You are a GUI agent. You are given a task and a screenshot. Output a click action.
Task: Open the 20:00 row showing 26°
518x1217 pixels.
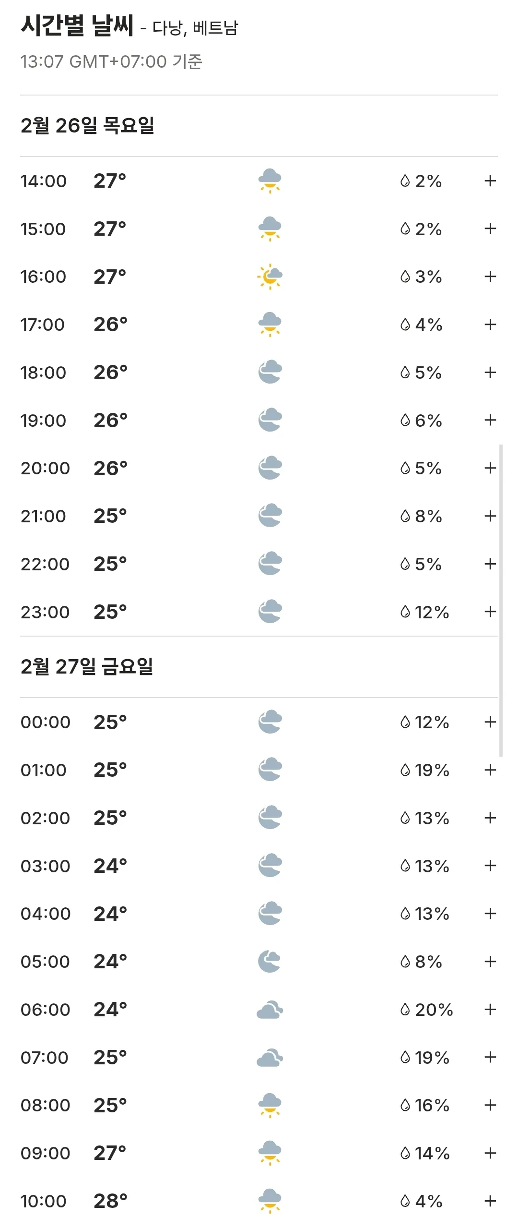coord(259,468)
